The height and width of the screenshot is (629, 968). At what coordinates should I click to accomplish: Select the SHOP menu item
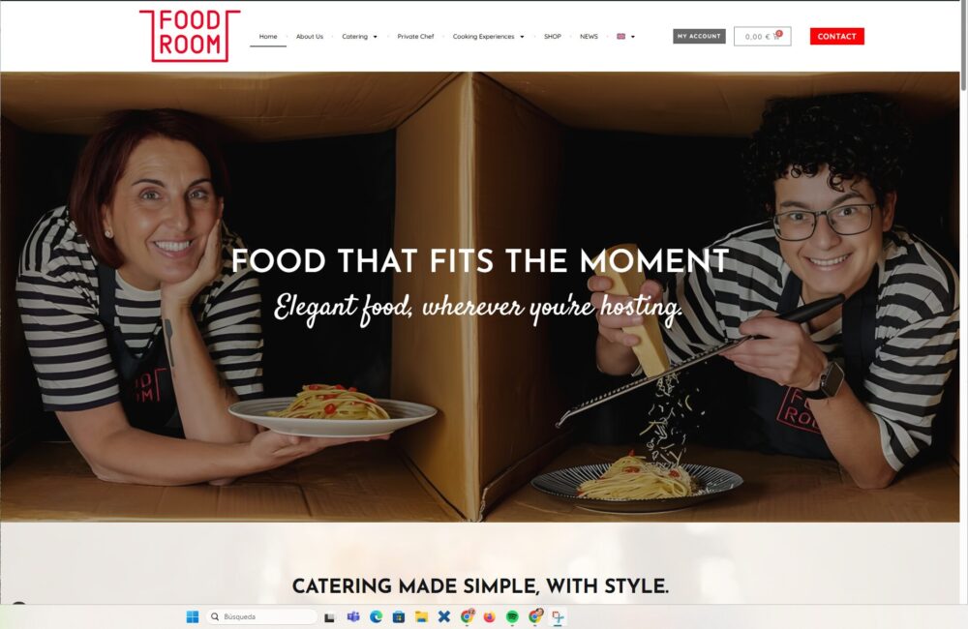coord(553,37)
